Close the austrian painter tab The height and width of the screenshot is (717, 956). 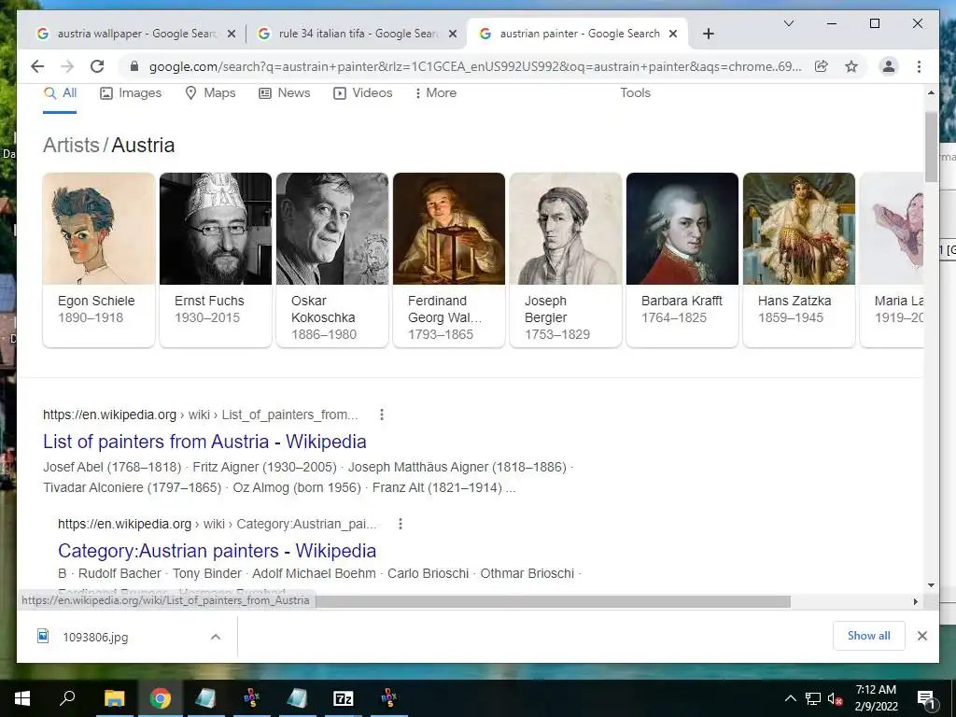673,34
